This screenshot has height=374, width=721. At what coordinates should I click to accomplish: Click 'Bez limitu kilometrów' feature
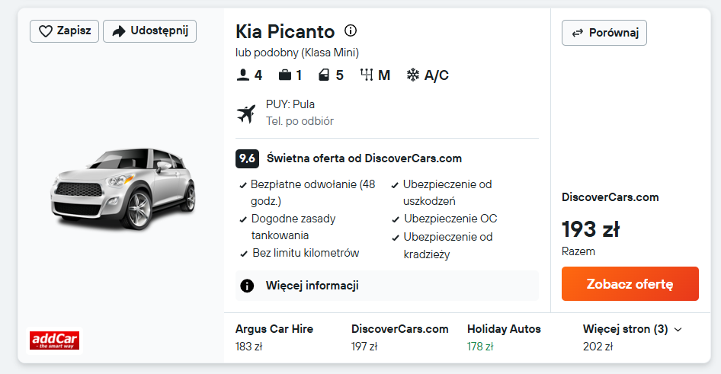[x=306, y=253]
